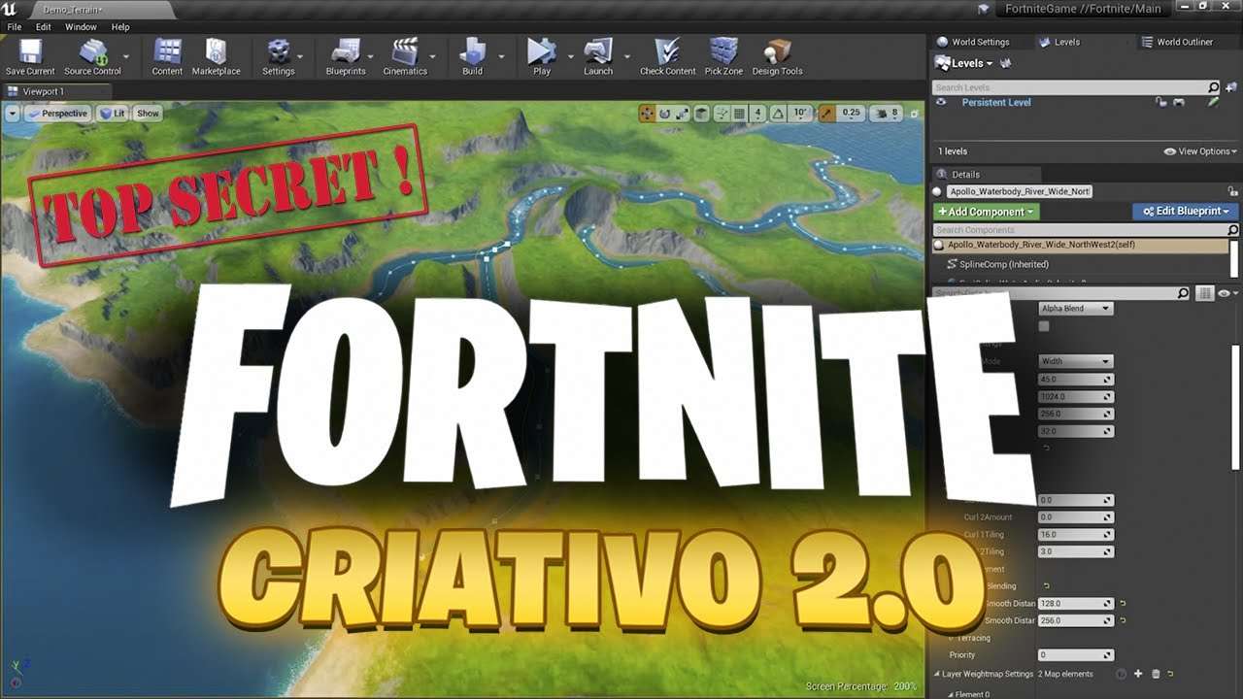Open the Content browser icon
The width and height of the screenshot is (1243, 699).
167,56
